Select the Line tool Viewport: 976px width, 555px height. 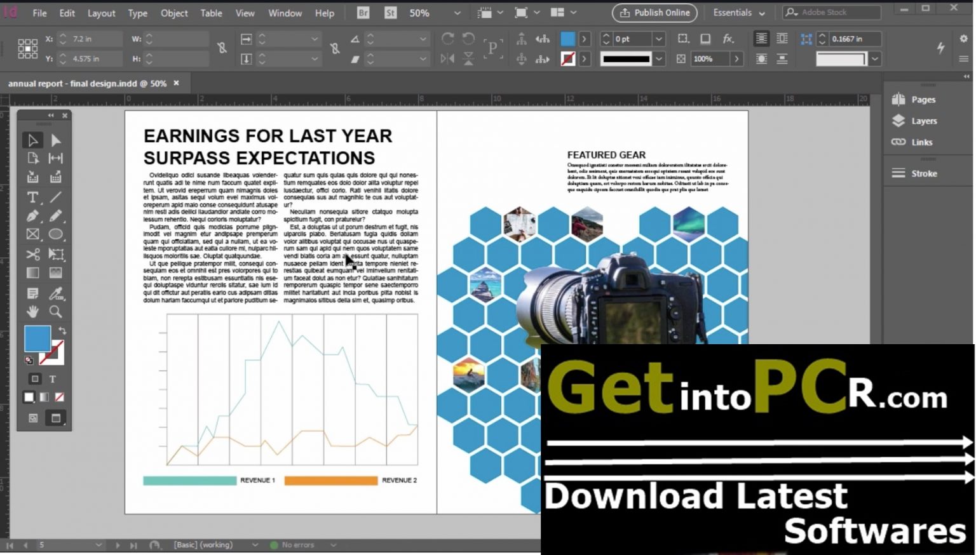click(56, 197)
